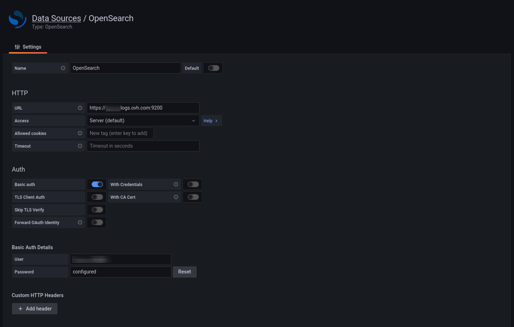Screen dimensions: 514x327
Task: Enable the Skip TLS Verify toggle
Action: (97, 210)
